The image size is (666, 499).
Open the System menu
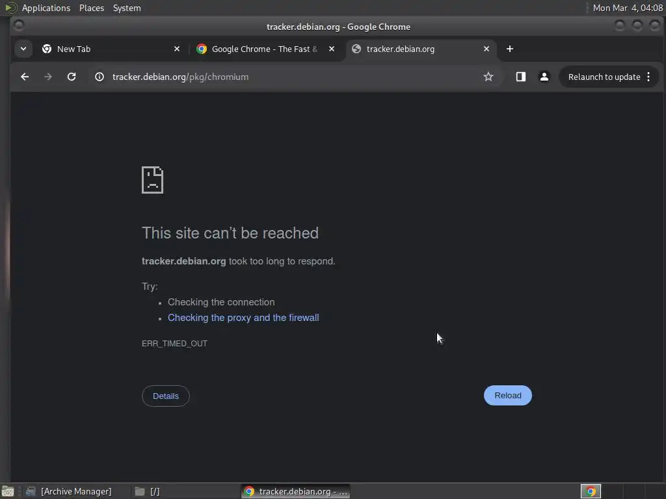coord(127,8)
